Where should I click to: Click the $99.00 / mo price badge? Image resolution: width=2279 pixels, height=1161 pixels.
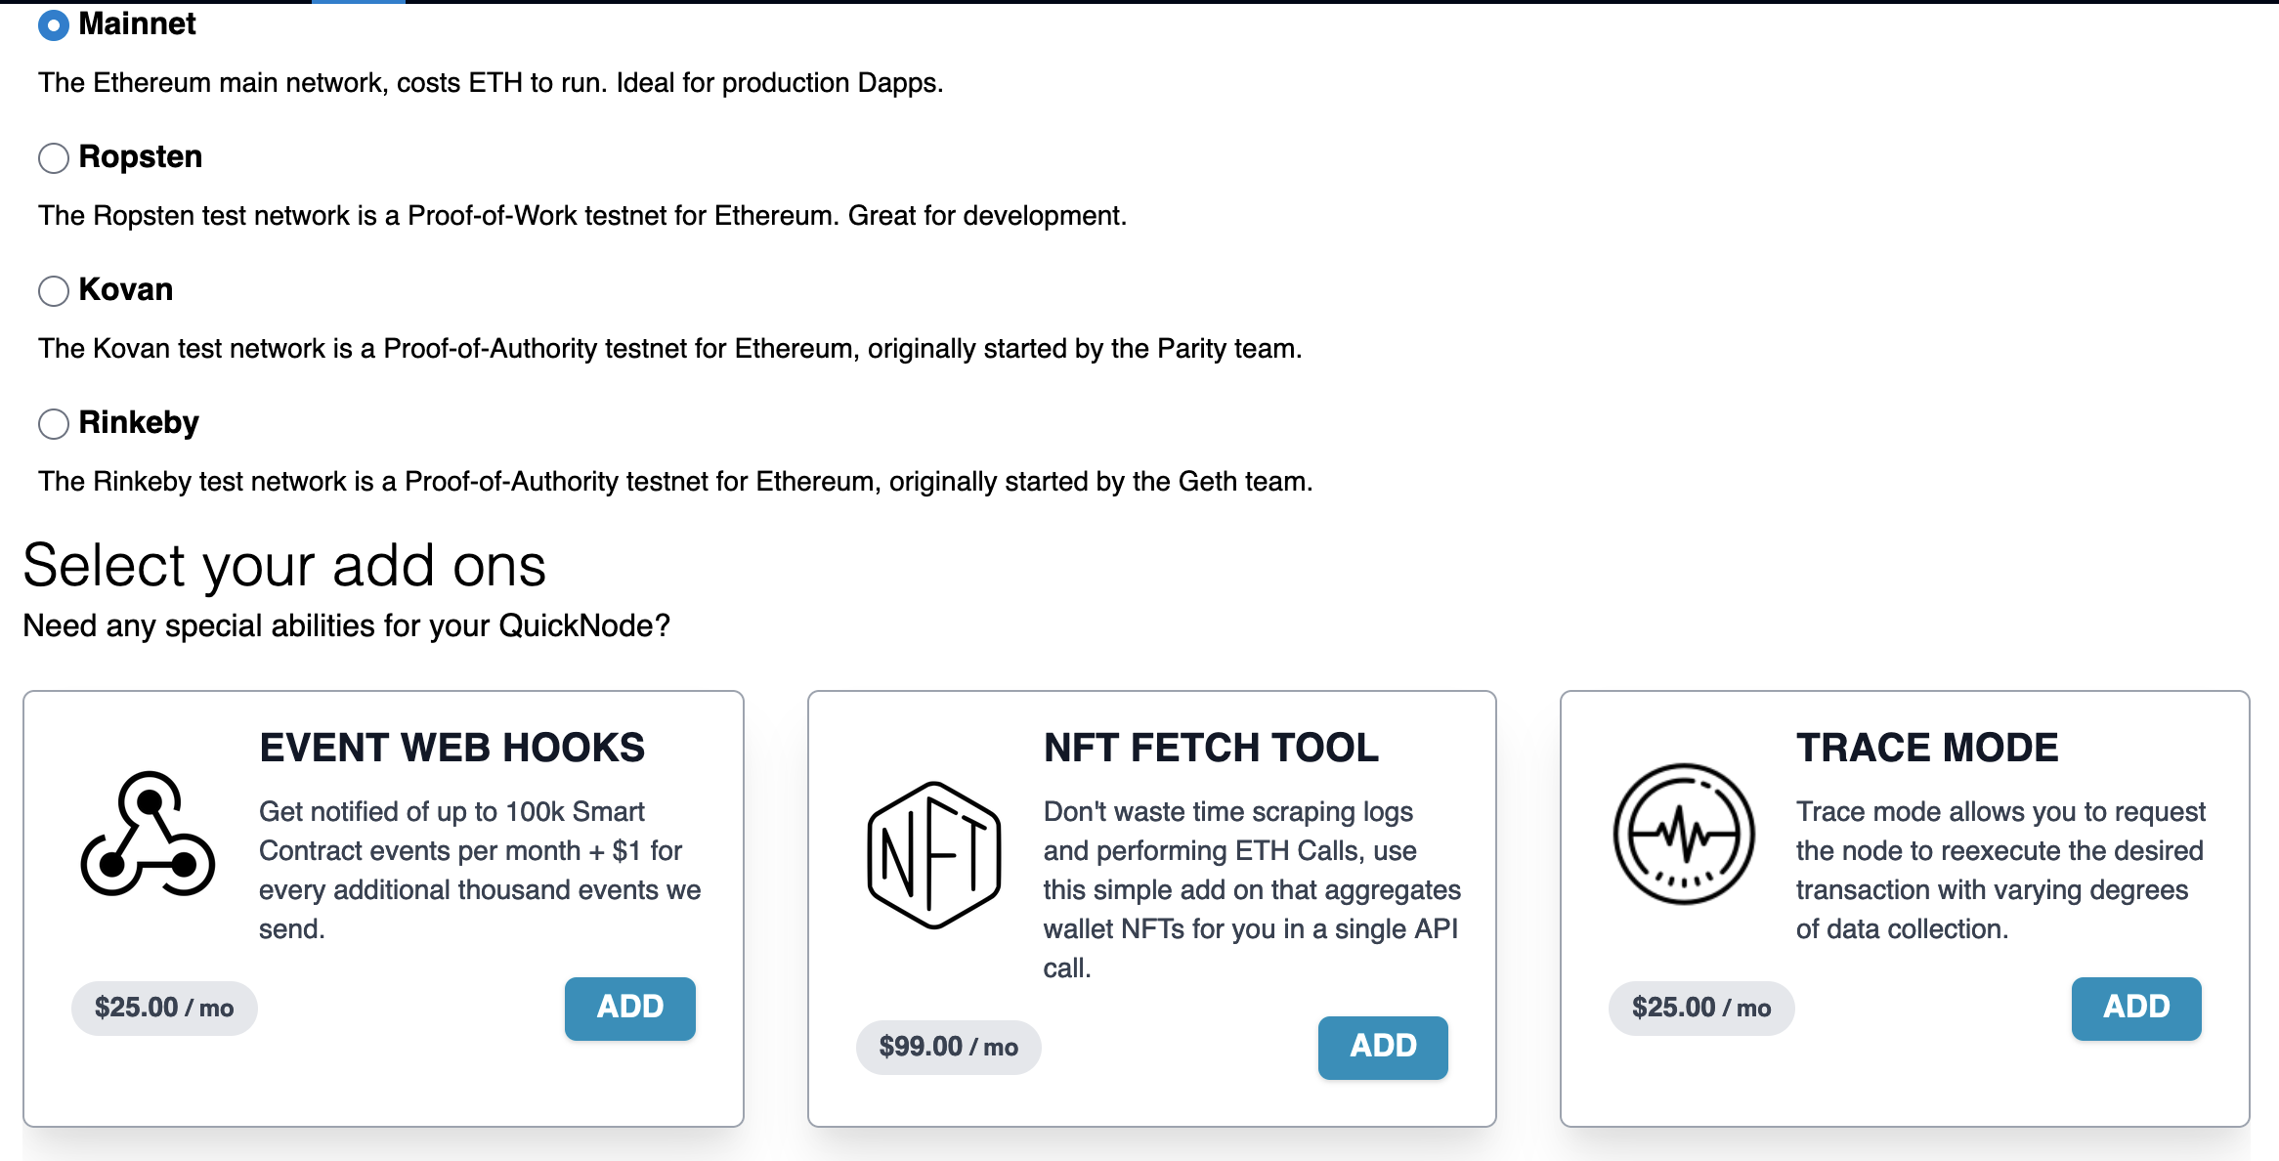[948, 1047]
